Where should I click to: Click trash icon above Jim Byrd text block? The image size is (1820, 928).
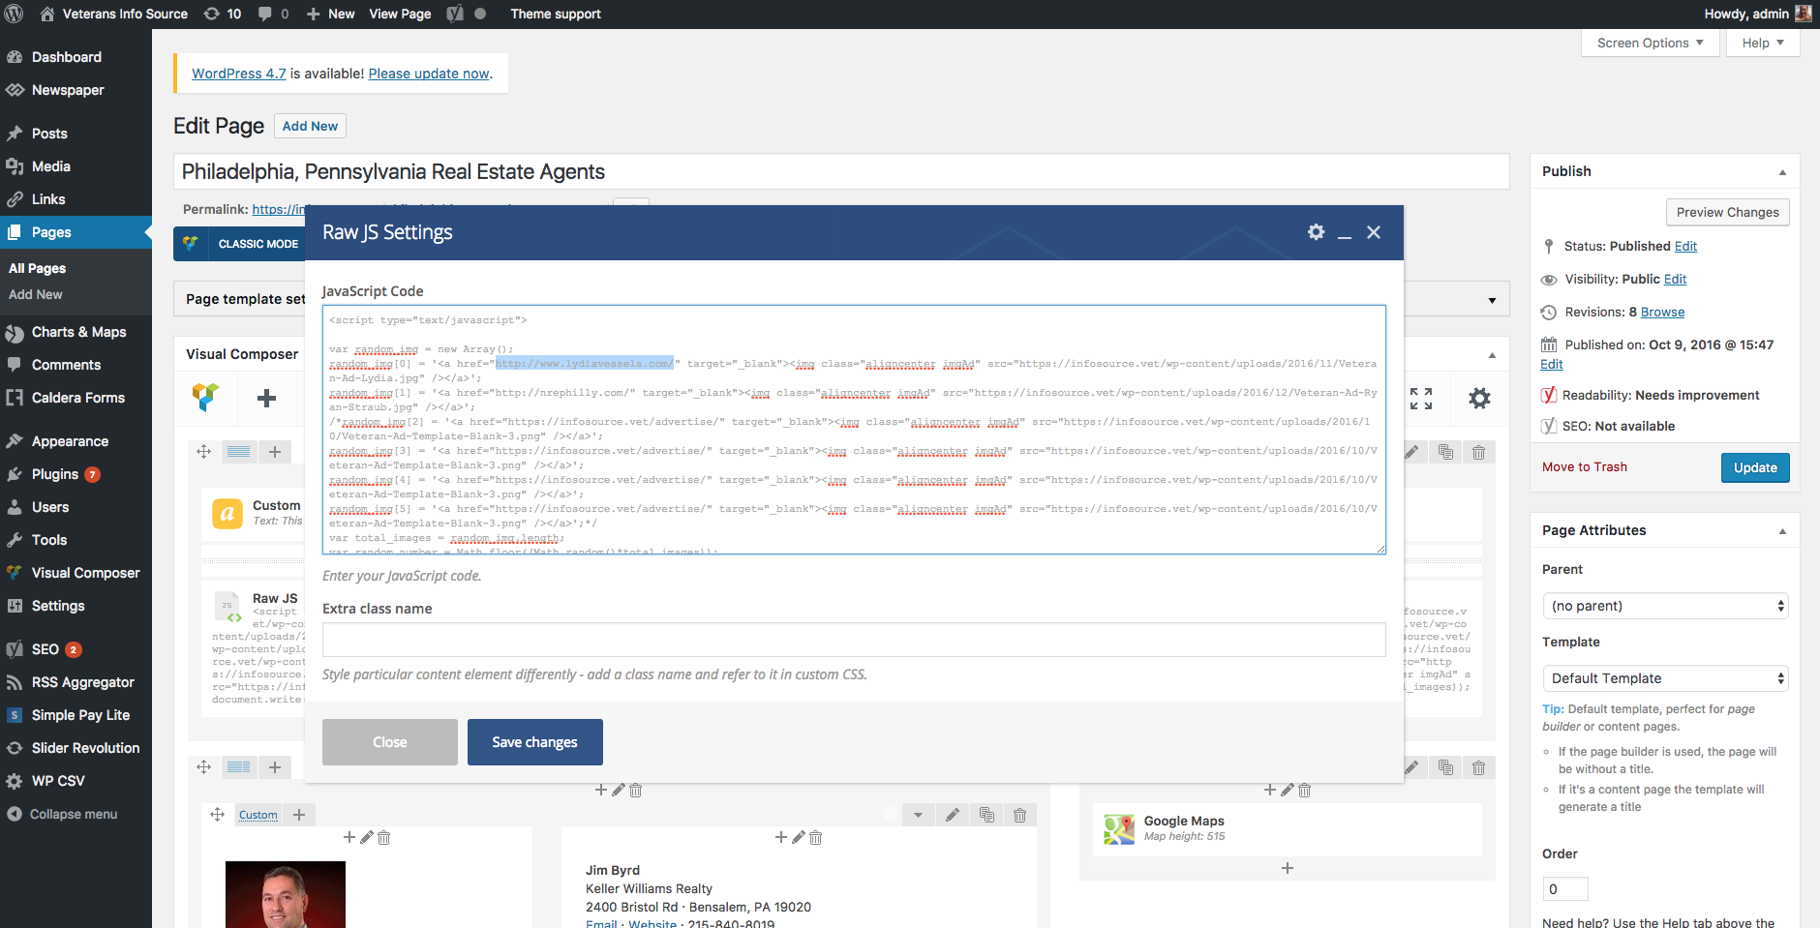[x=816, y=837]
